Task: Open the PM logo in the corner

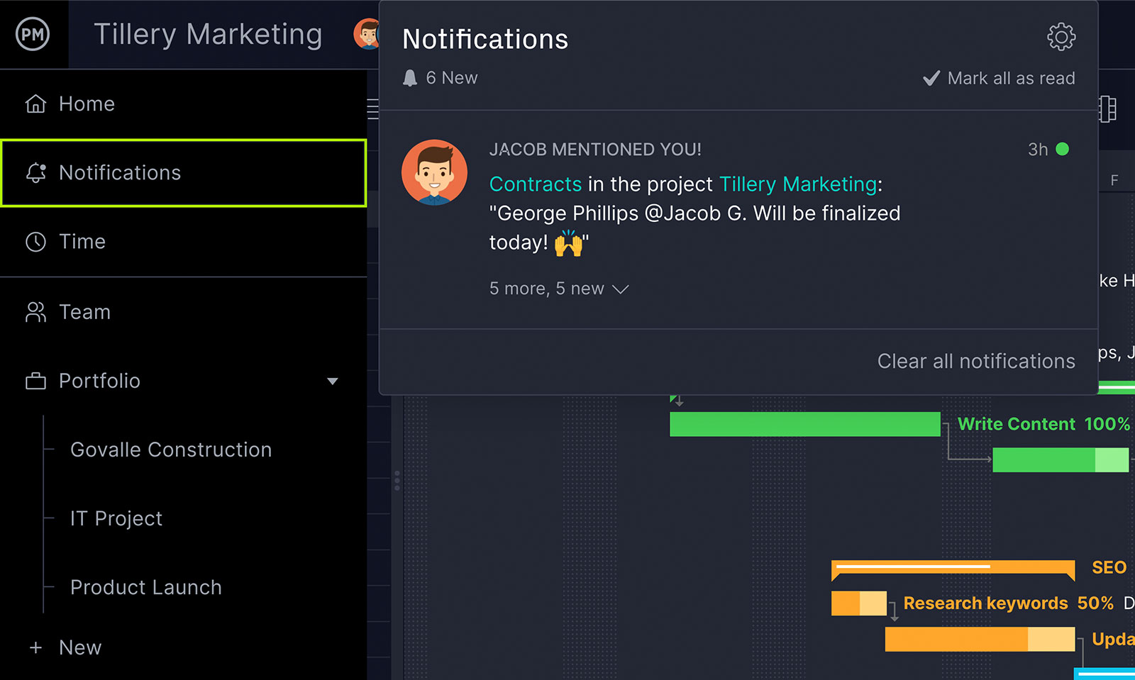Action: [33, 33]
